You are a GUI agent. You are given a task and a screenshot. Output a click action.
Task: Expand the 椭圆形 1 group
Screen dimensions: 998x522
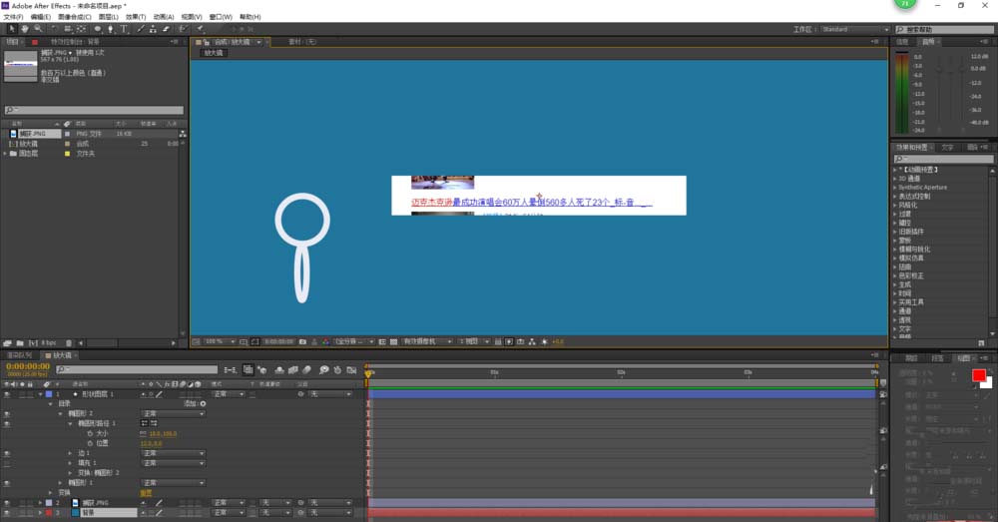(61, 482)
